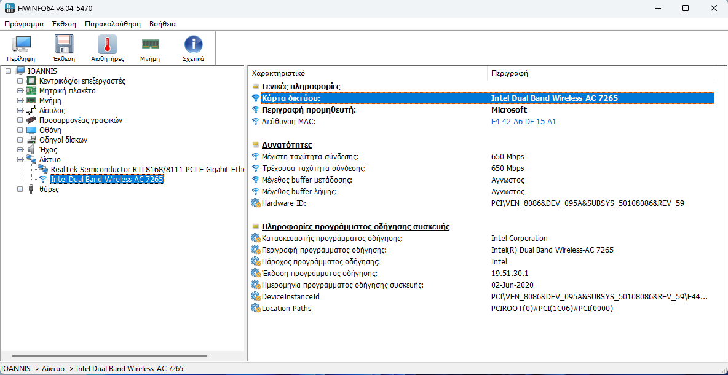
Task: Collapse the Δίκτυο tree node
Action: 20,160
